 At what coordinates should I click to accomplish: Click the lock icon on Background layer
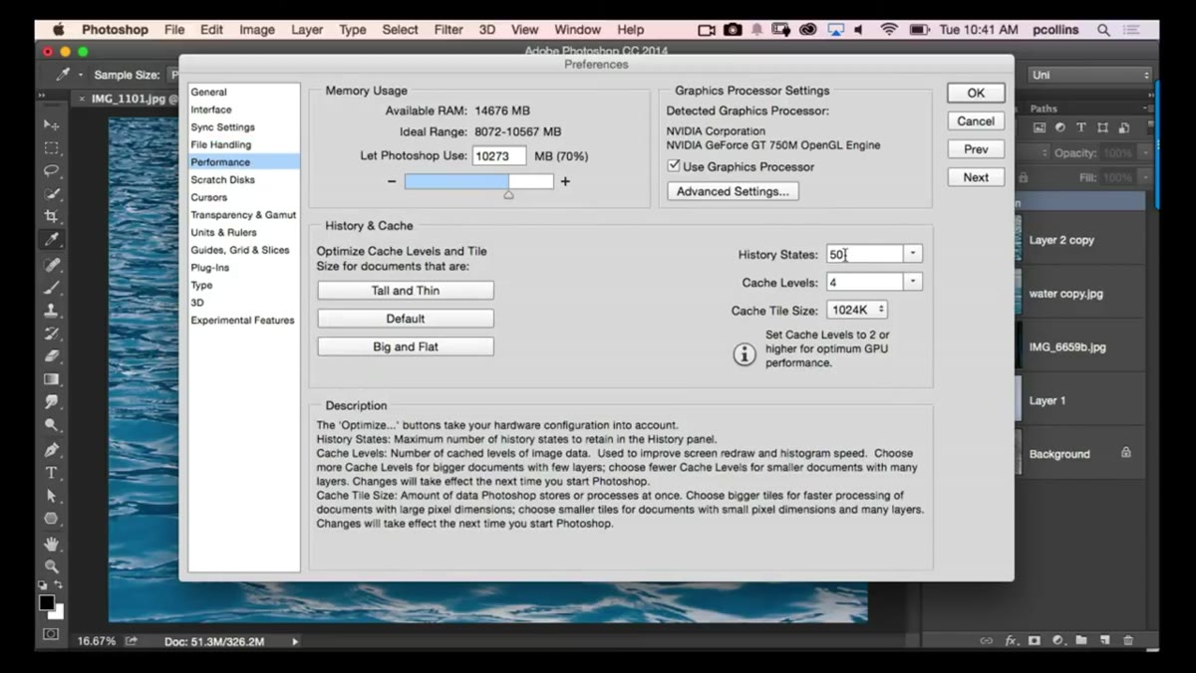[x=1125, y=452]
